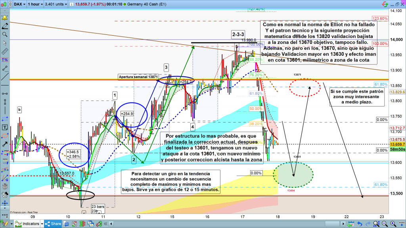
Task: Select the pencil drawing tool
Action: click(x=5, y=26)
